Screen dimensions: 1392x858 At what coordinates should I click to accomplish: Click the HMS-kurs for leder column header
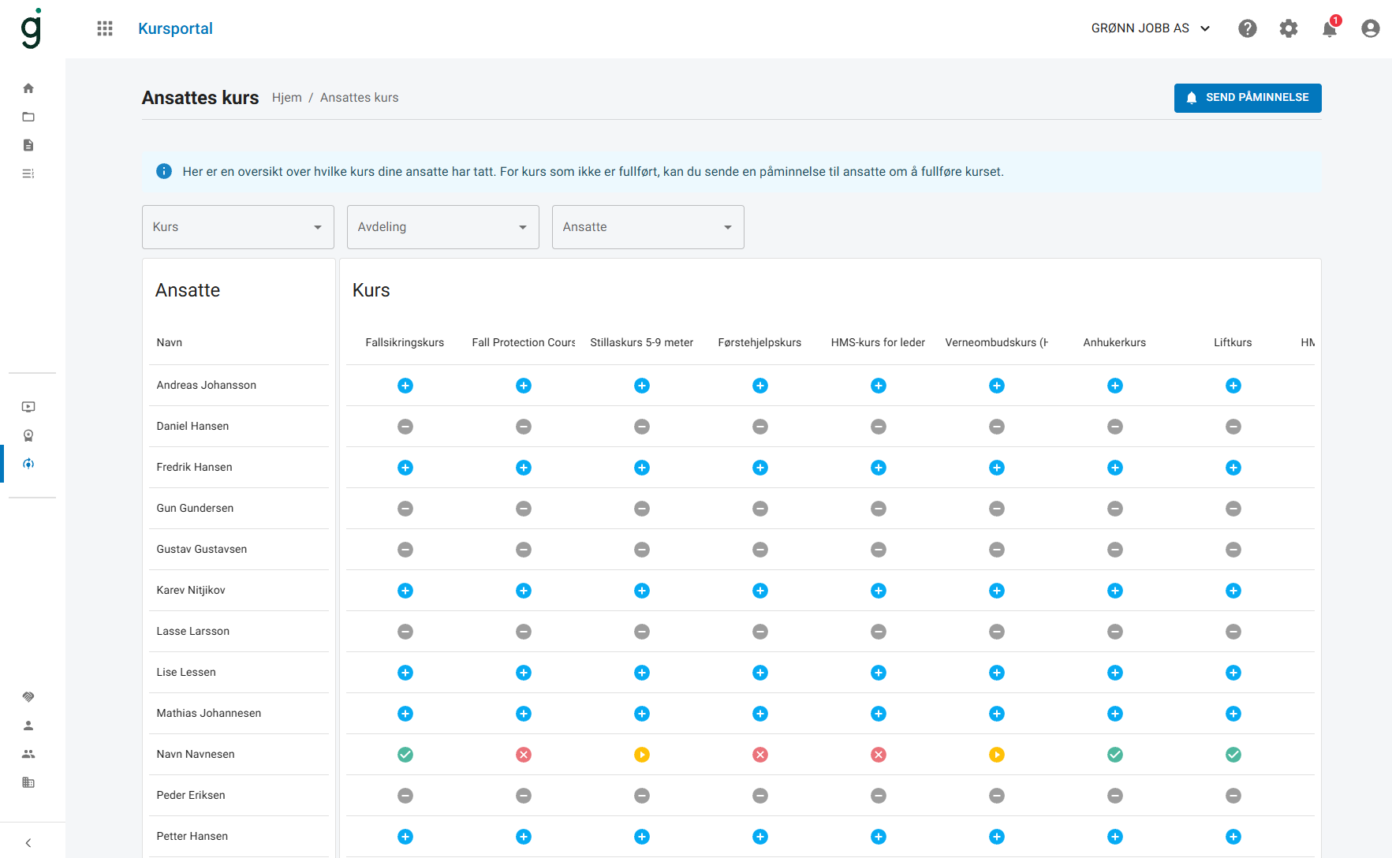tap(878, 342)
